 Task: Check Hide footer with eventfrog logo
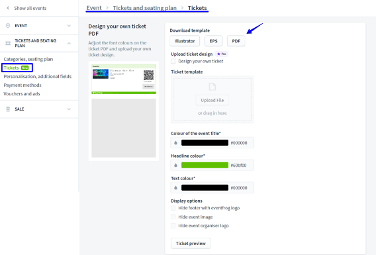173,208
